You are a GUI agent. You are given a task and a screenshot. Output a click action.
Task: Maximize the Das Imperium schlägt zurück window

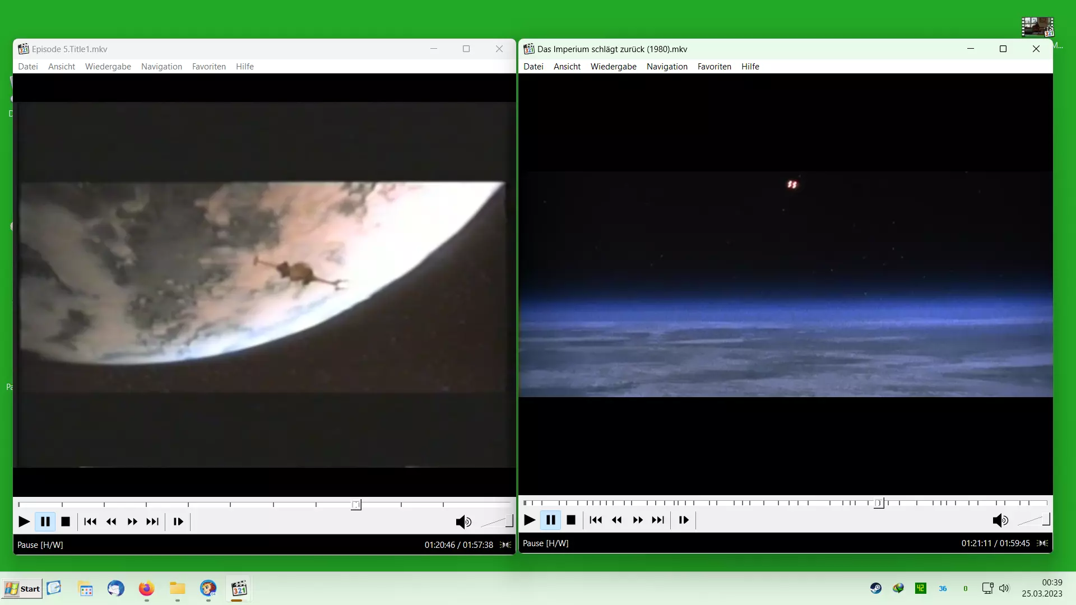(1003, 49)
